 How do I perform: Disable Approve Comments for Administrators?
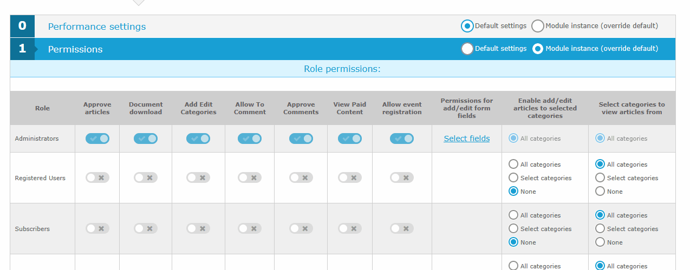301,139
